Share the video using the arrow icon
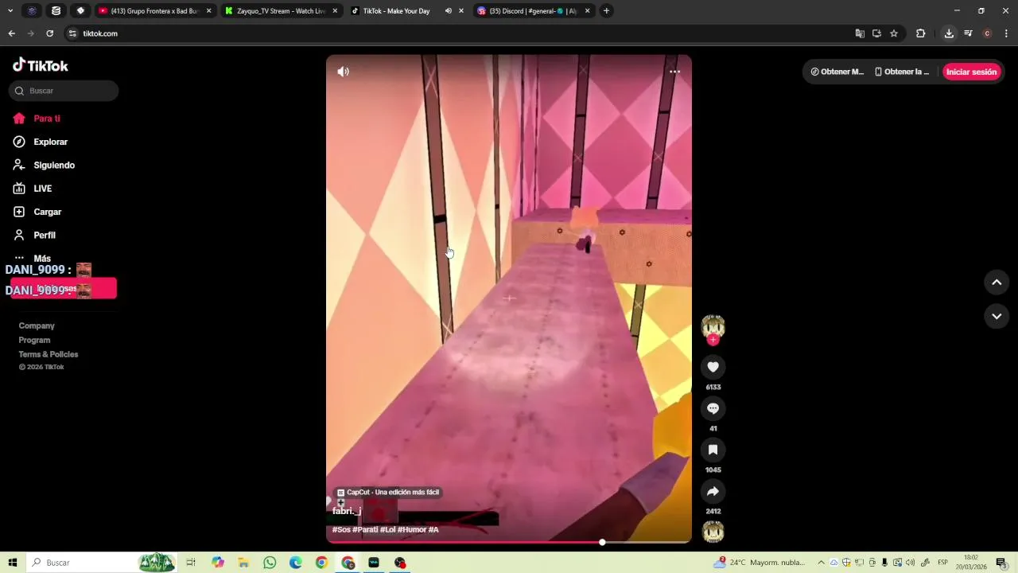1018x573 pixels. pos(713,491)
